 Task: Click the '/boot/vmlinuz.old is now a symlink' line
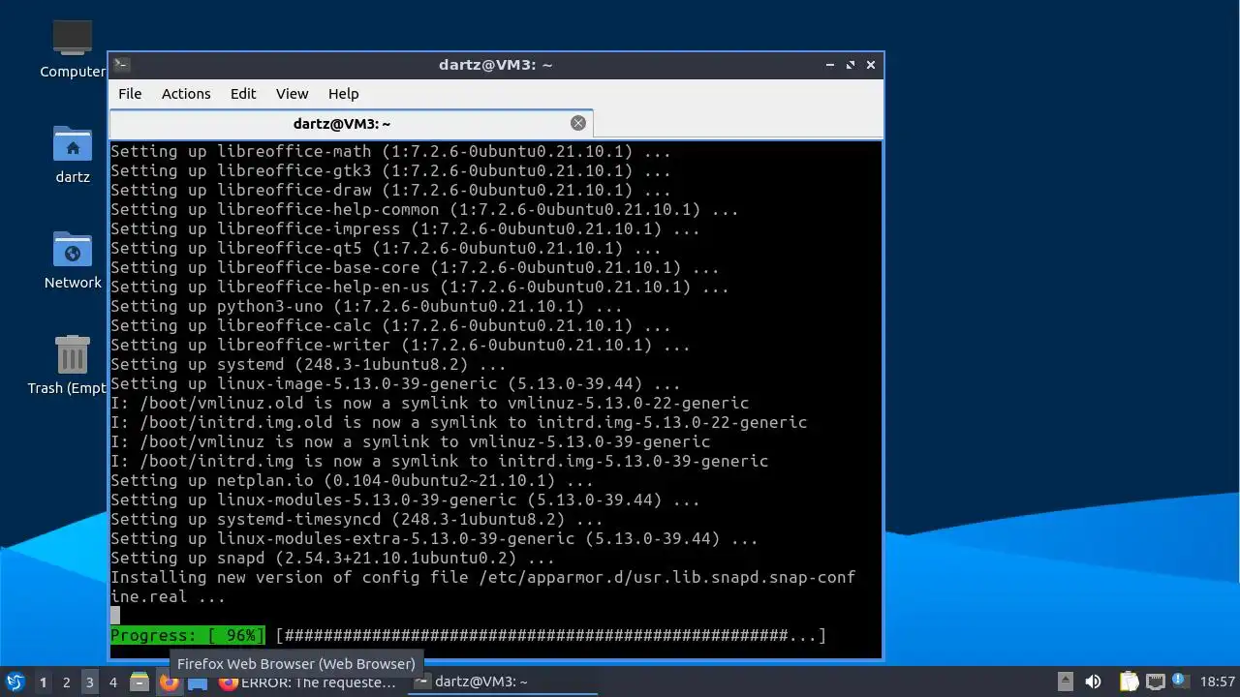429,403
